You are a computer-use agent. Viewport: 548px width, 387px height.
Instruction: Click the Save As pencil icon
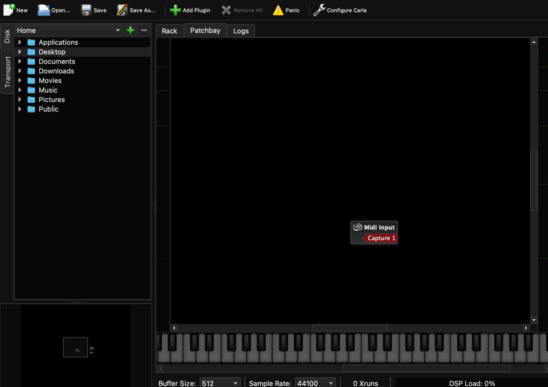122,10
